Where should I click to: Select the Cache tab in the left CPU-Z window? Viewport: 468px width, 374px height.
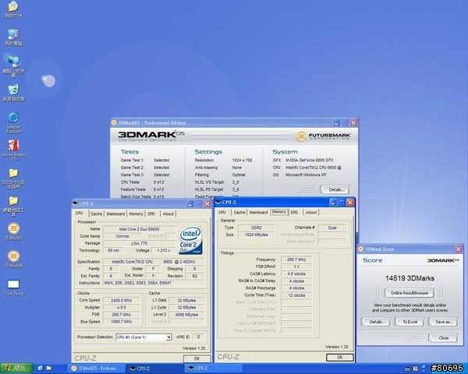pos(97,213)
